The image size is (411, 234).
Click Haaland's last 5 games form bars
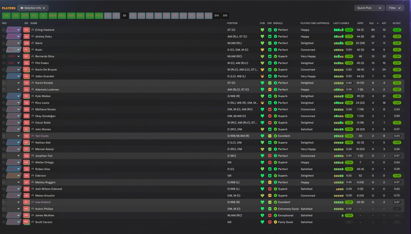pos(339,30)
